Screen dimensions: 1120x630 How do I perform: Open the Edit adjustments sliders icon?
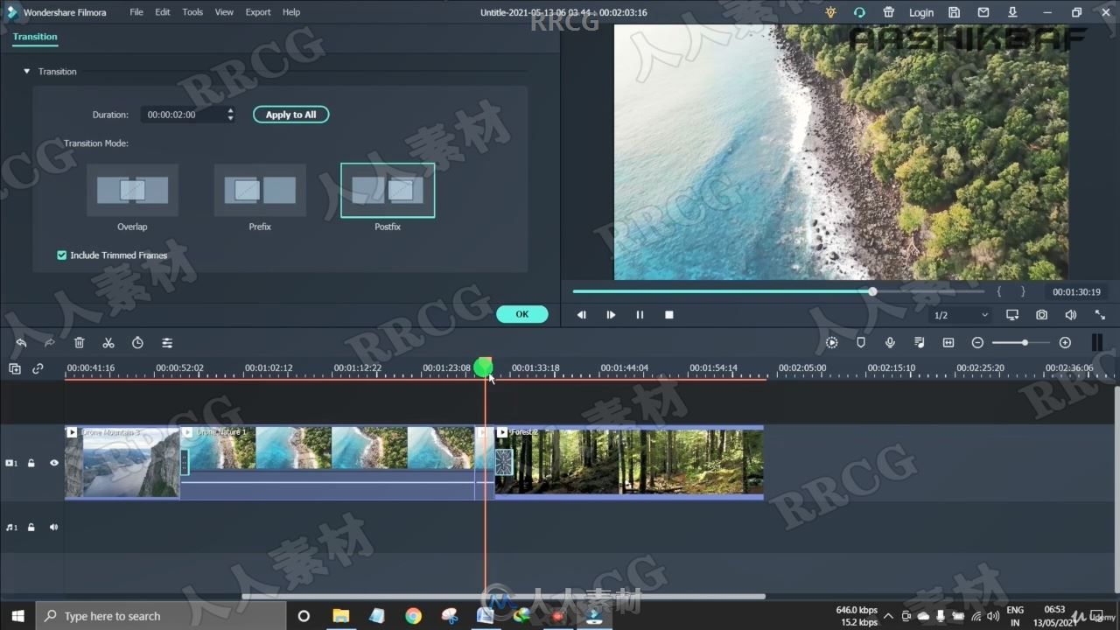pos(167,343)
